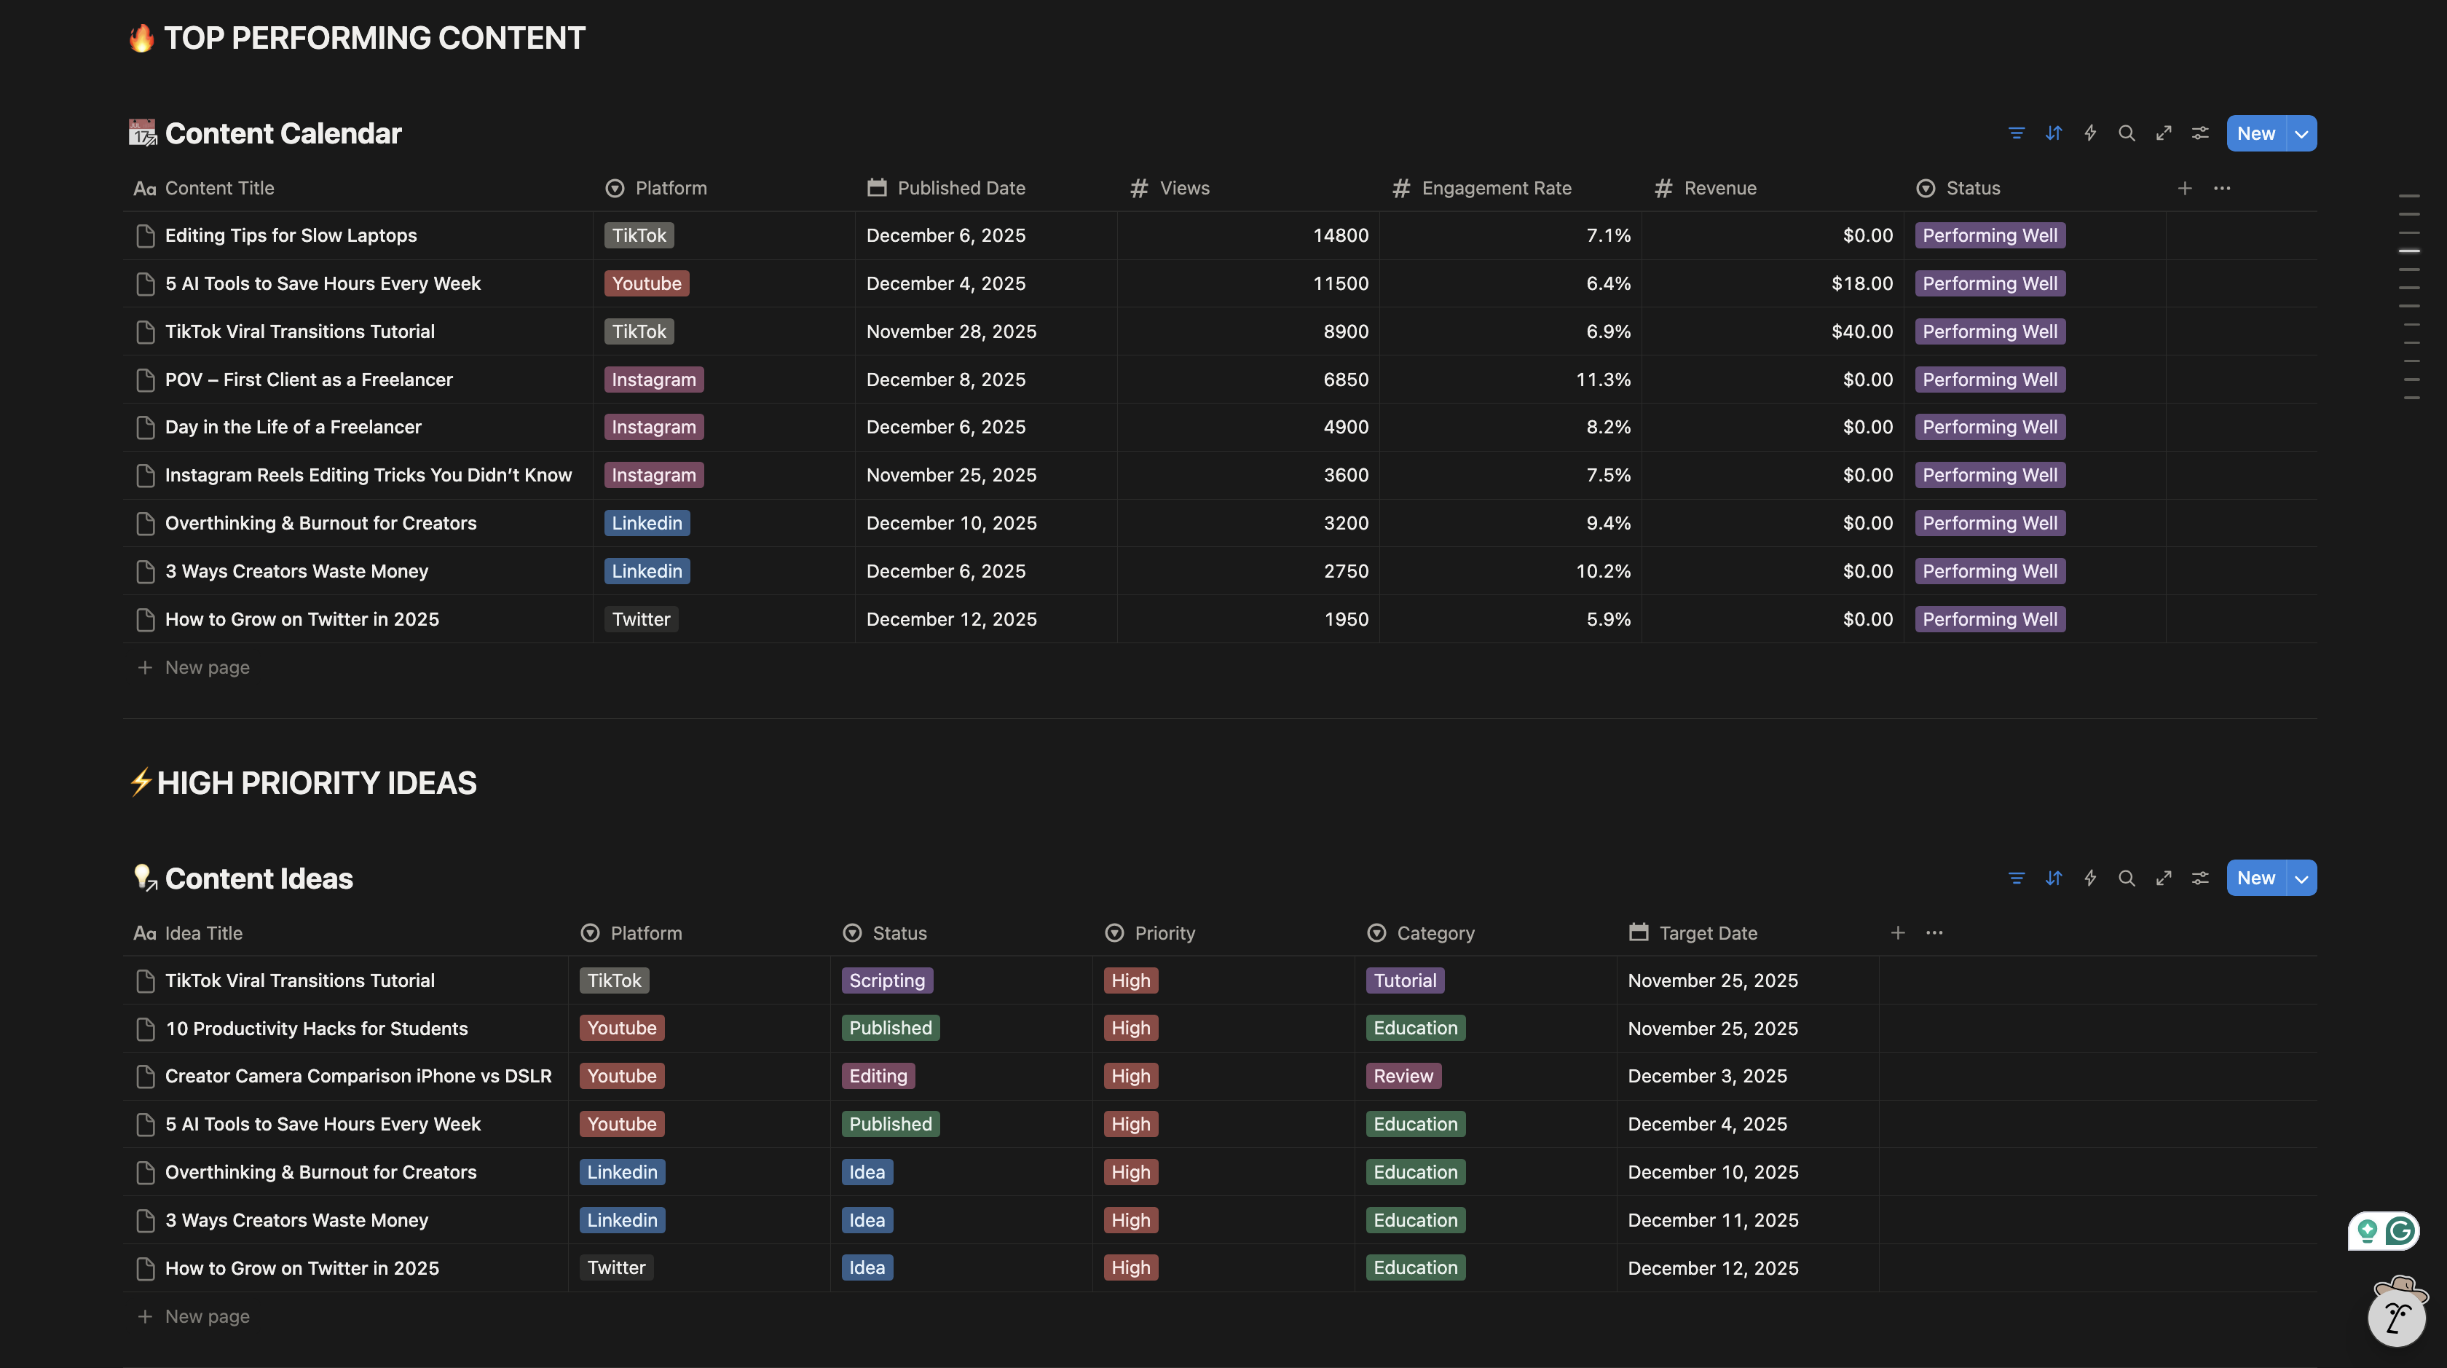Screen dimensions: 2447x1368
Task: Click New button in Content Calendar
Action: [x=2255, y=133]
